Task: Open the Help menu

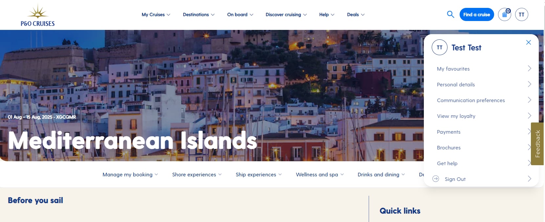Action: click(x=327, y=14)
